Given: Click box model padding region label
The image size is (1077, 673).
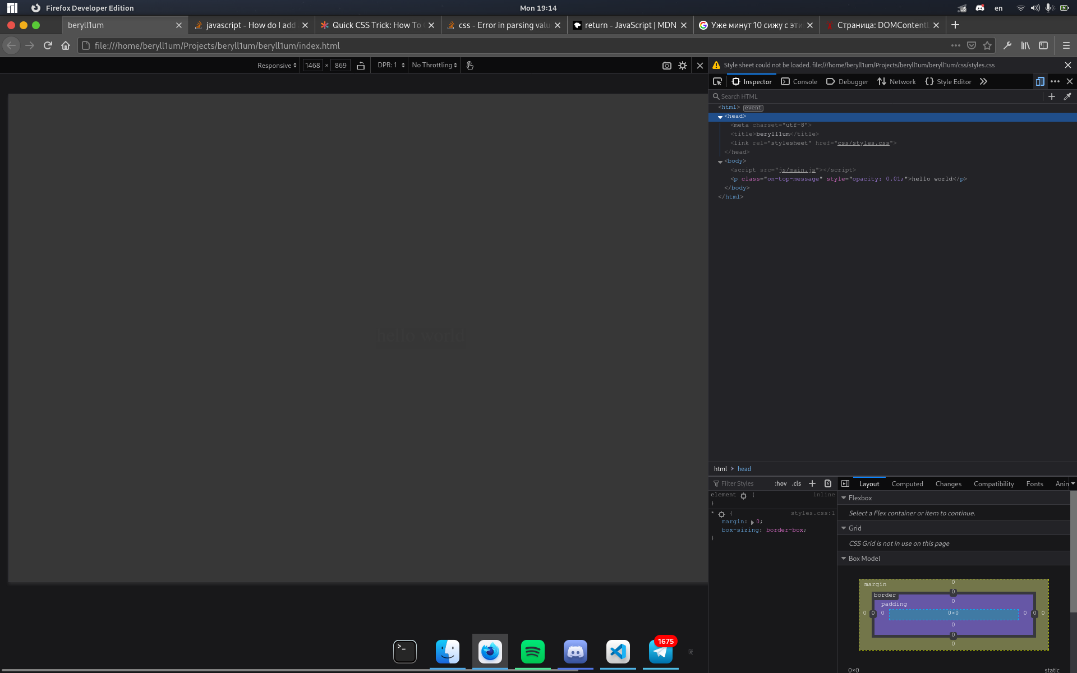Looking at the screenshot, I should [894, 604].
